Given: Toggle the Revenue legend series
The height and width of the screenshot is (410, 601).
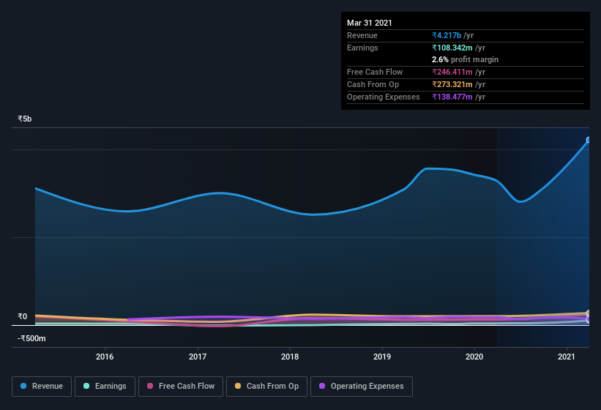Looking at the screenshot, I should (42, 387).
